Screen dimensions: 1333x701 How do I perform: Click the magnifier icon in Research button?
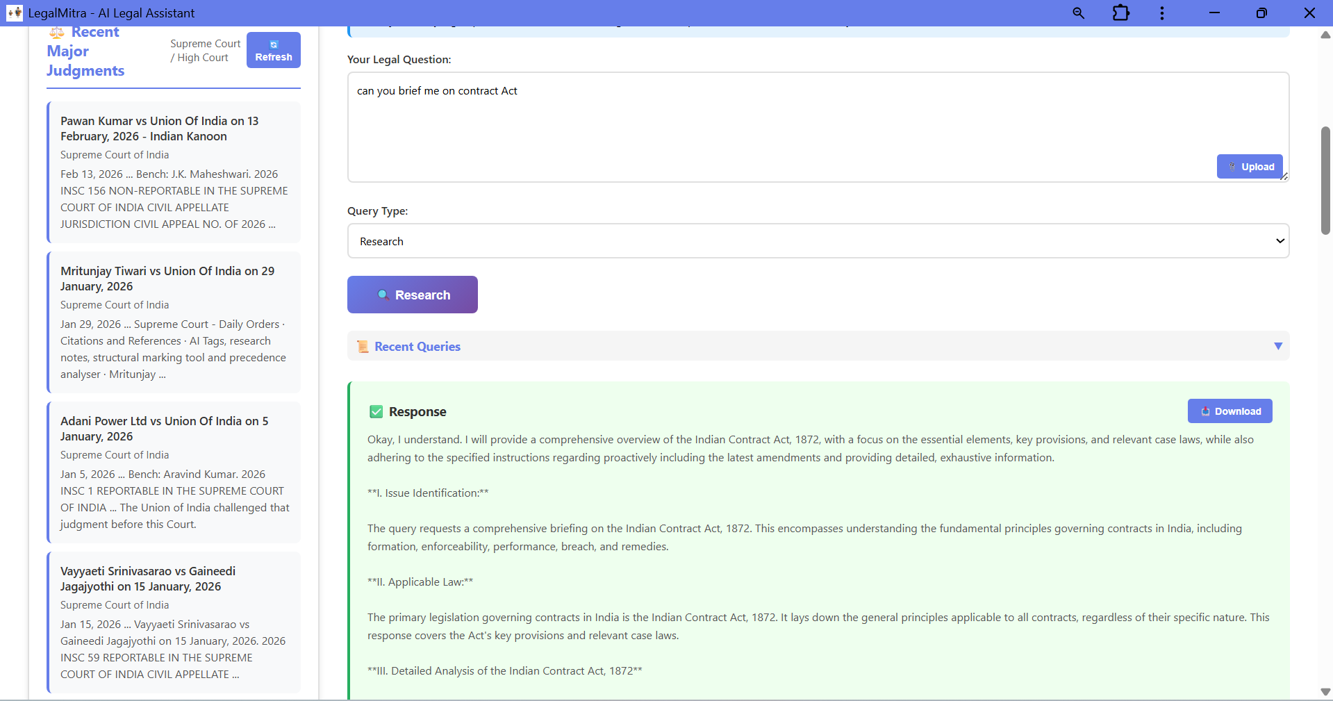[383, 295]
